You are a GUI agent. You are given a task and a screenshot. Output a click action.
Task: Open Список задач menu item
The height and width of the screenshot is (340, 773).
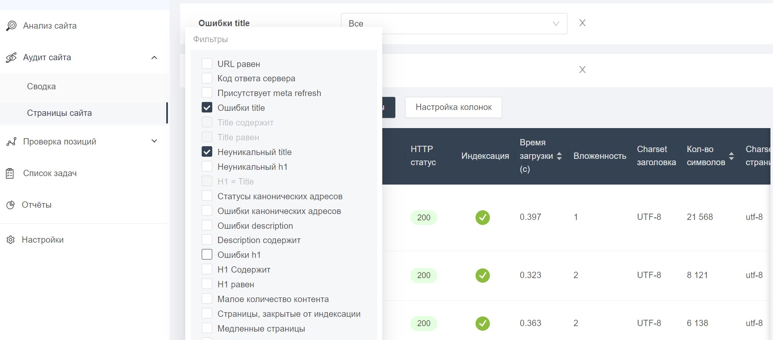click(50, 173)
